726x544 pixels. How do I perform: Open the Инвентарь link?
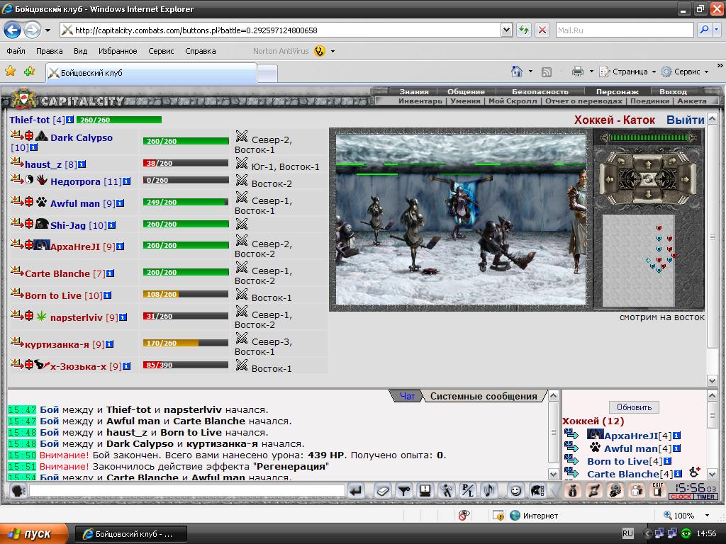420,101
